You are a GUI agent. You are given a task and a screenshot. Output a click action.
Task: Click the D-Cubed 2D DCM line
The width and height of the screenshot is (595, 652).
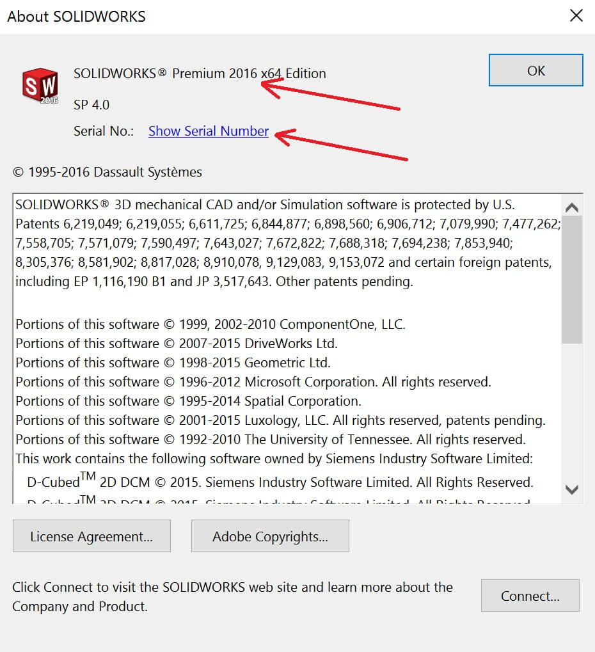click(280, 481)
